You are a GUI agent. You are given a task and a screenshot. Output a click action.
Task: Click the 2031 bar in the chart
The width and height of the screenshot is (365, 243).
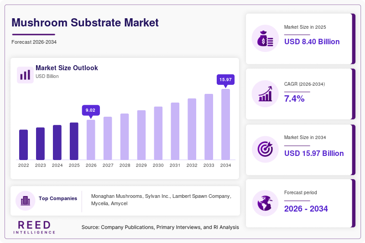pyautogui.click(x=175, y=131)
